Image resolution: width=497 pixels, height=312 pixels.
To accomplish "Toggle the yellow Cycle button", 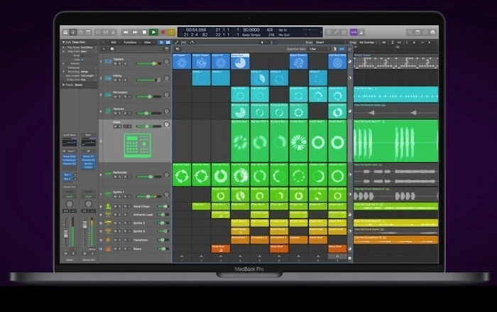I will [172, 33].
